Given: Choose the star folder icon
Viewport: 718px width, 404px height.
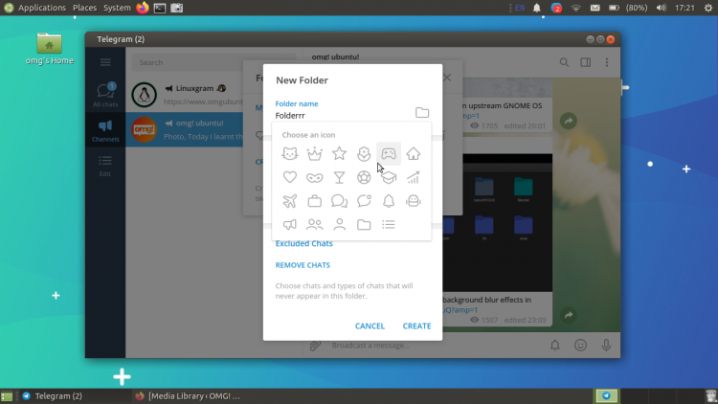Looking at the screenshot, I should 339,153.
